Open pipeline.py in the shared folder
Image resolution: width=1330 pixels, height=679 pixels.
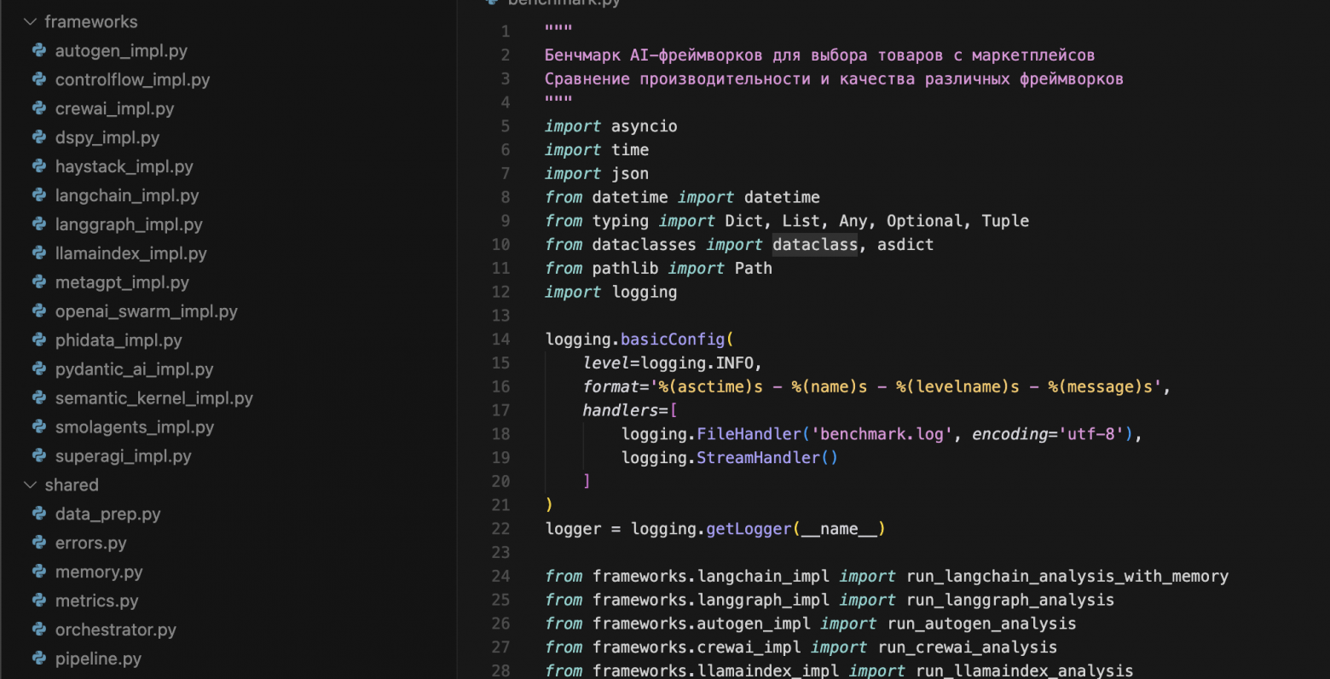click(98, 659)
